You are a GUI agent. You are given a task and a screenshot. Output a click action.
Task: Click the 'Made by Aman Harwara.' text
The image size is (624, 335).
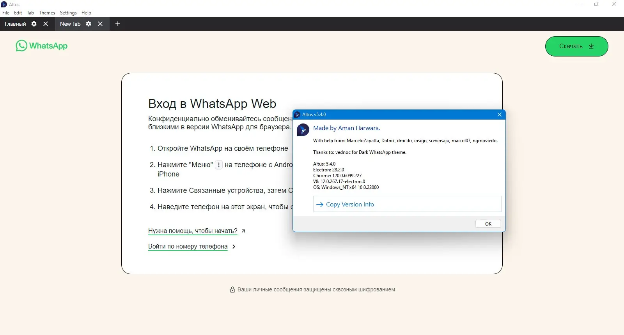346,128
